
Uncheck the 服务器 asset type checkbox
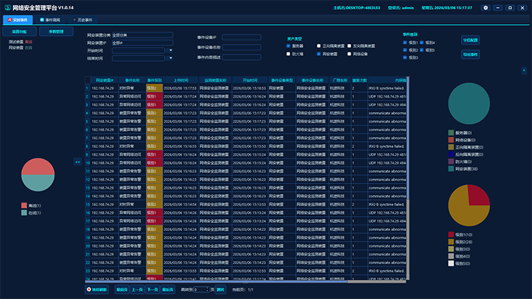click(289, 45)
